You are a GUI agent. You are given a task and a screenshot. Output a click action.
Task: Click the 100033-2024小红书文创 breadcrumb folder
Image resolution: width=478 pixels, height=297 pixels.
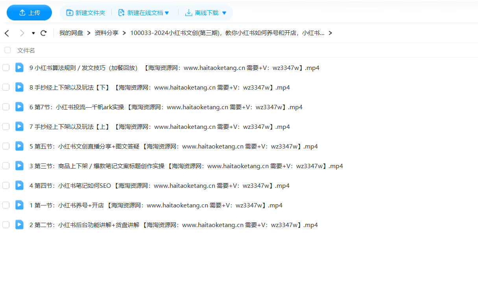[227, 33]
